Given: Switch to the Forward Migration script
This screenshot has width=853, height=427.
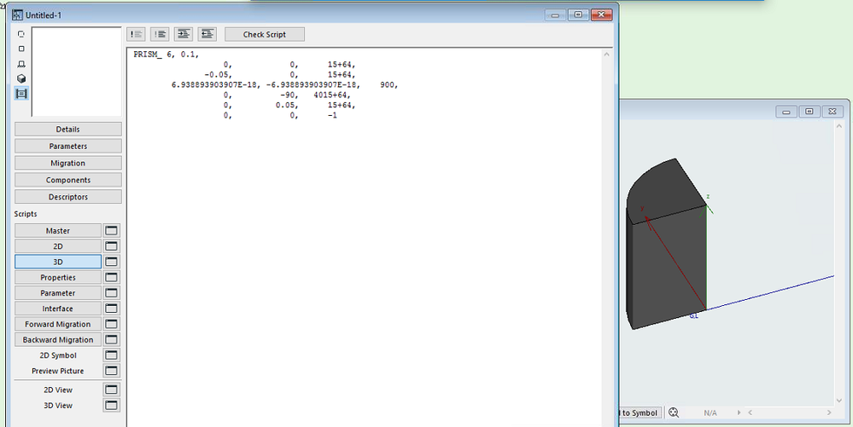Looking at the screenshot, I should tap(58, 325).
